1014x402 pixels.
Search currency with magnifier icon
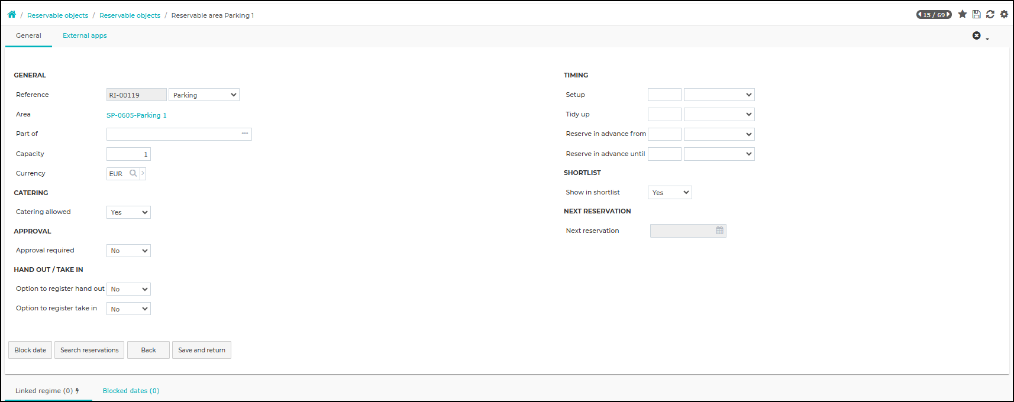pyautogui.click(x=133, y=173)
